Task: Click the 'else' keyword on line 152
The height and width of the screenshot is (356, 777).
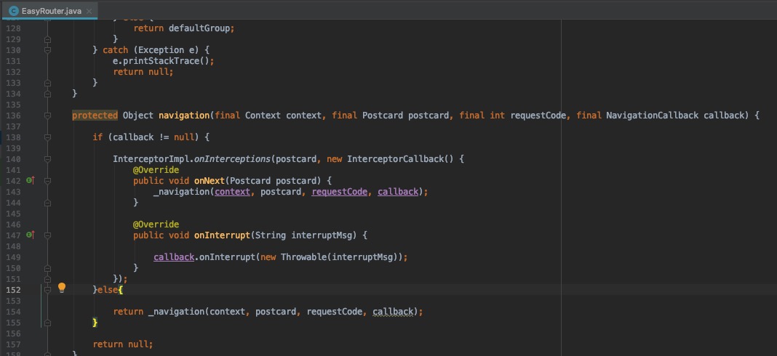Action: (108, 290)
